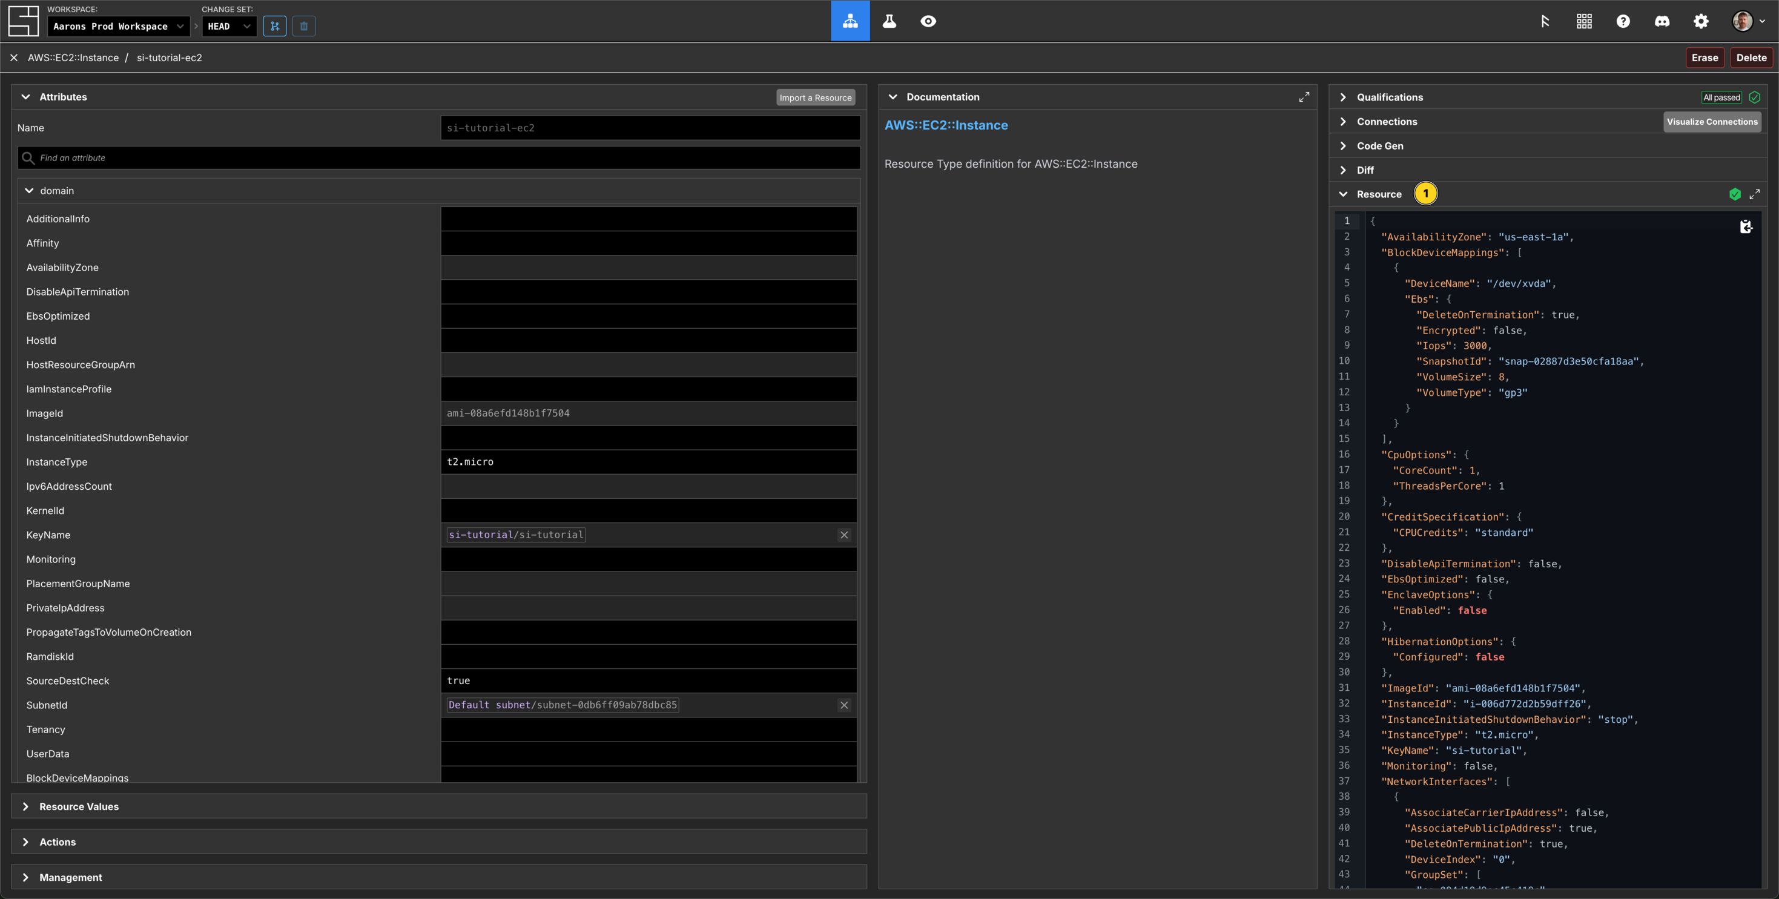The height and width of the screenshot is (899, 1779).
Task: Copy the resource JSON to clipboard
Action: coord(1746,226)
